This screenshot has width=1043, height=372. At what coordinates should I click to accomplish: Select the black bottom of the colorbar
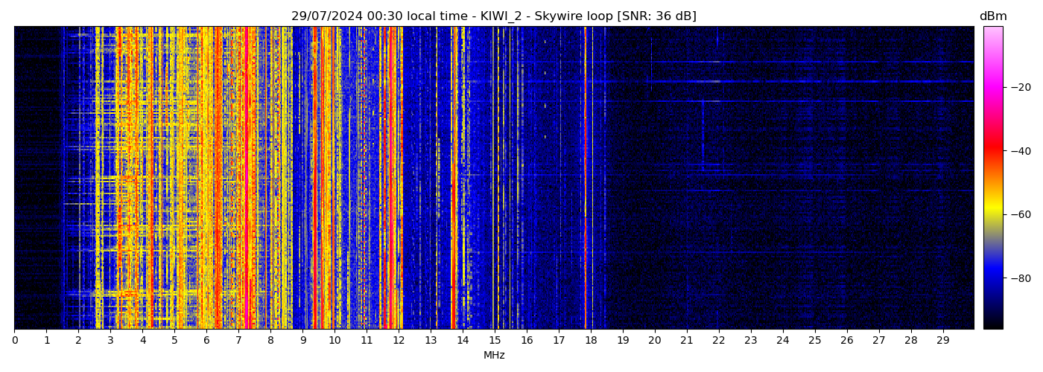point(992,325)
